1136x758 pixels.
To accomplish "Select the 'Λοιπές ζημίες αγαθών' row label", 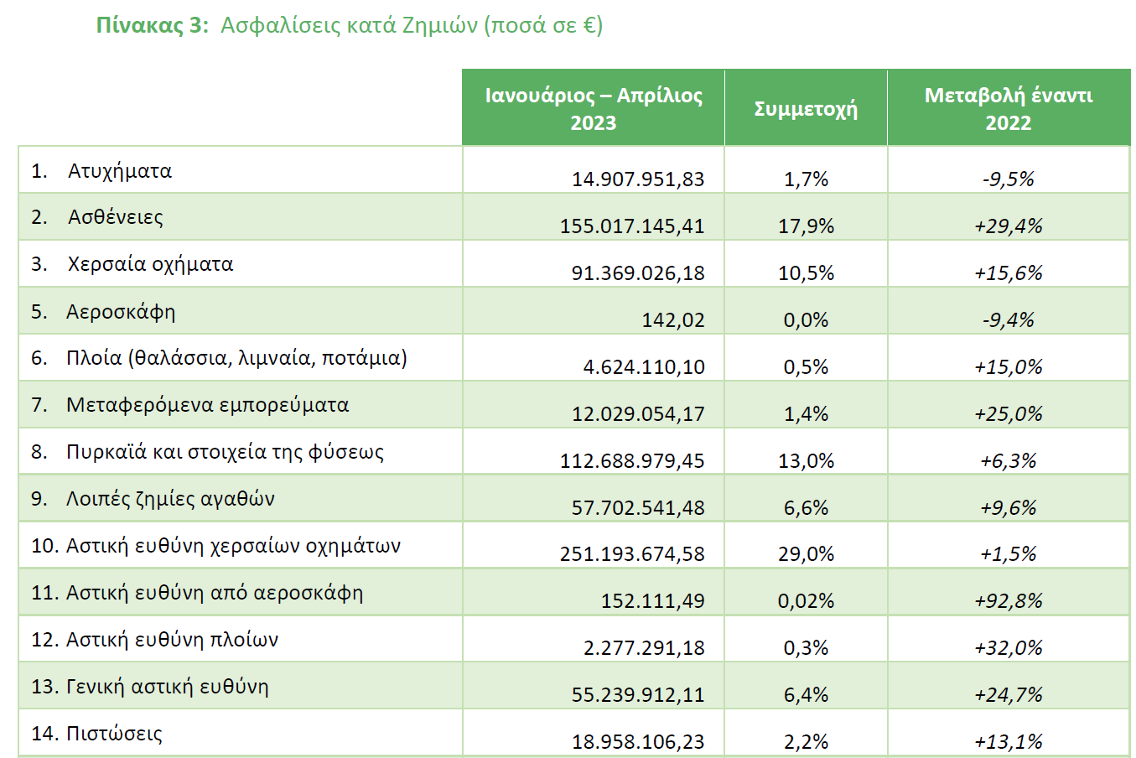I will tap(170, 499).
